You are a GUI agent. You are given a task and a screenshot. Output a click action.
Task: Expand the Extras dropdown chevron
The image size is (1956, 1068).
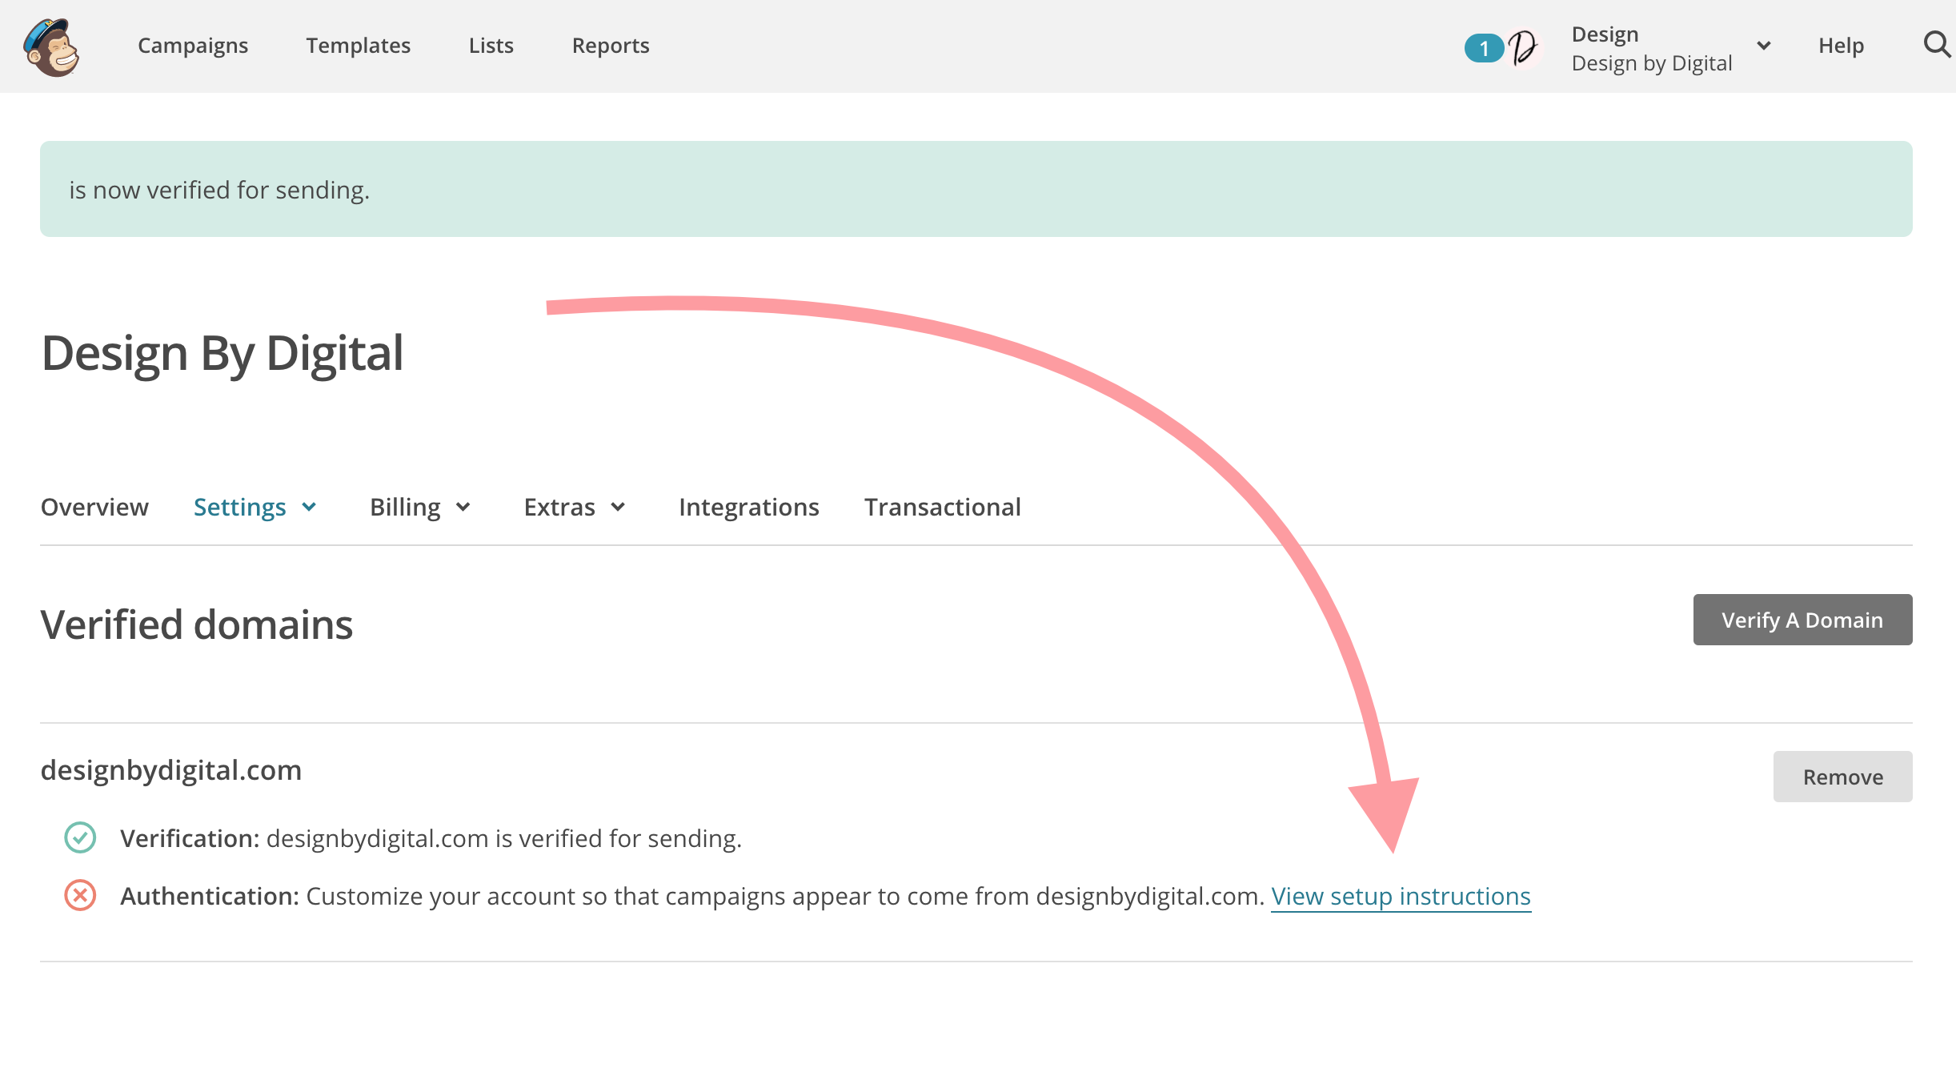[x=618, y=507]
